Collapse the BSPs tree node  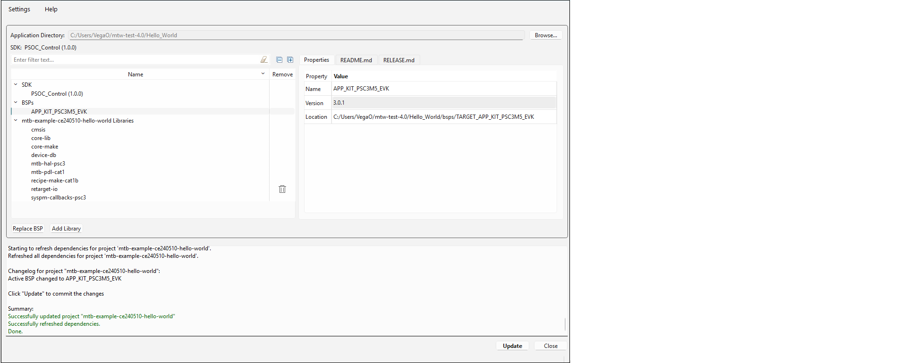[x=16, y=102]
